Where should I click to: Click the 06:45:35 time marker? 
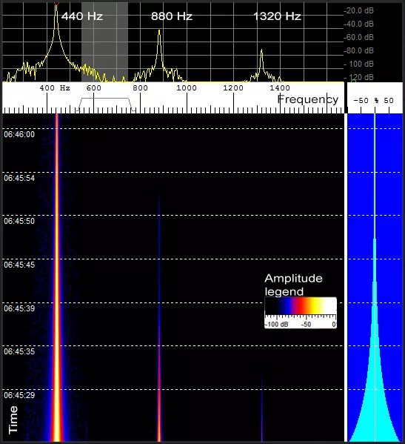19,351
